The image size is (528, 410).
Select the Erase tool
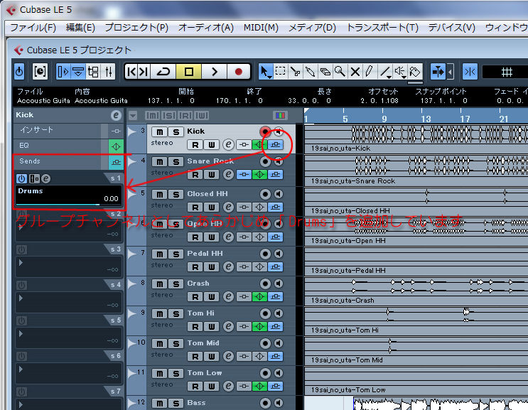325,72
